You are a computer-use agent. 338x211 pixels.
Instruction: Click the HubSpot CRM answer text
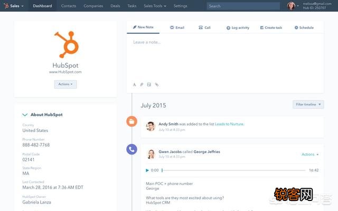click(158, 203)
